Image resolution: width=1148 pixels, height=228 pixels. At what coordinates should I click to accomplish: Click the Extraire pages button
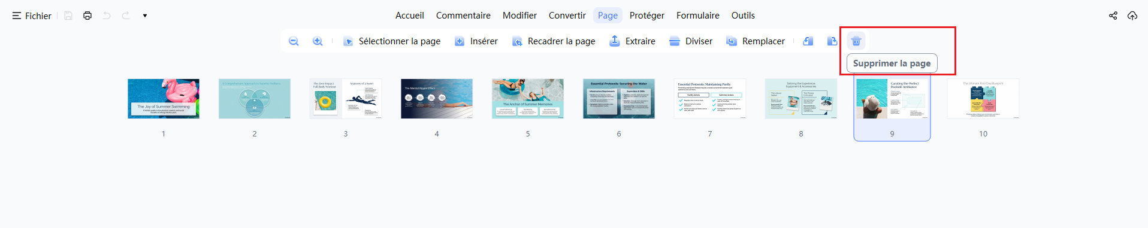633,41
